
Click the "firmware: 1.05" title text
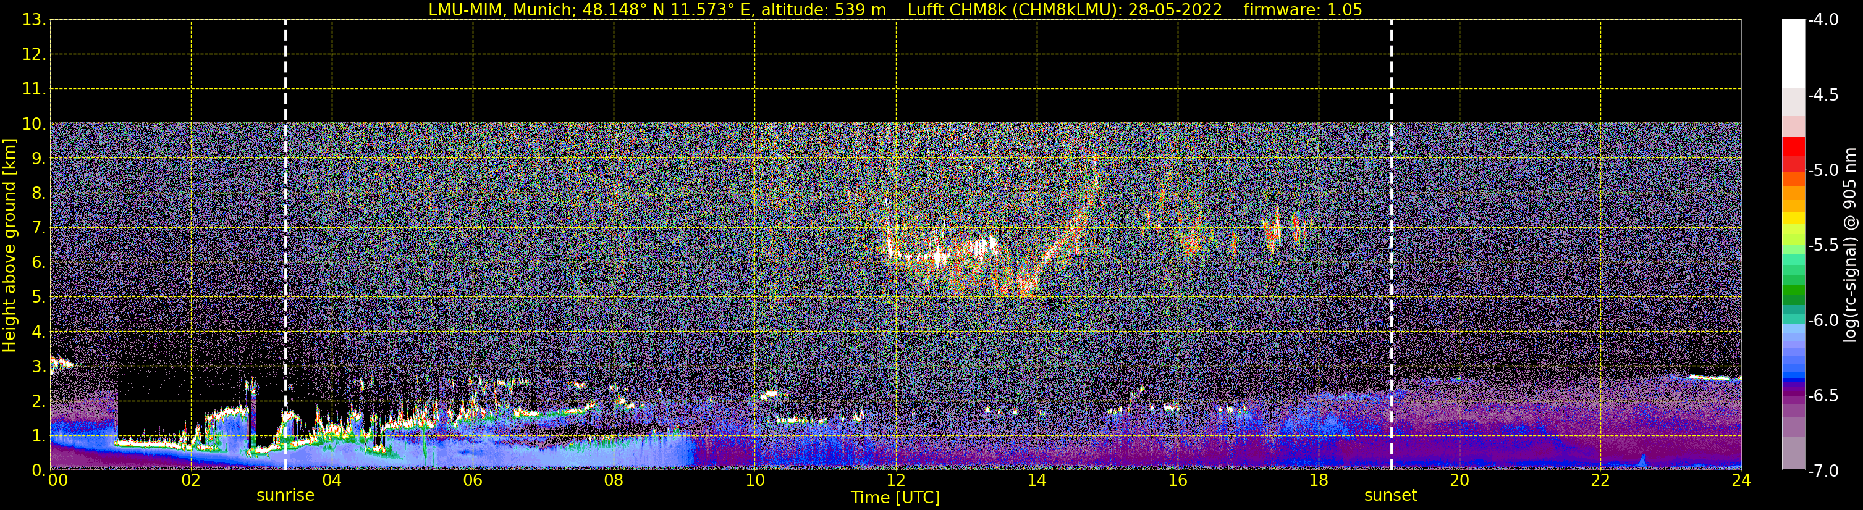[x=1303, y=10]
